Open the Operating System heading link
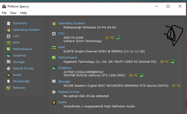The height and width of the screenshot is (114, 187). 71,23
